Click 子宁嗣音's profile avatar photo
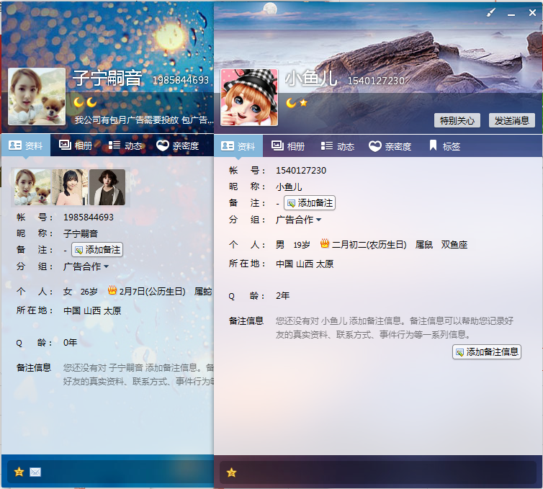543x489 pixels. click(x=37, y=97)
